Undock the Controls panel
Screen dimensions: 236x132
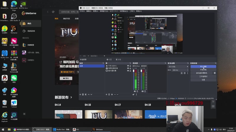click(x=216, y=63)
